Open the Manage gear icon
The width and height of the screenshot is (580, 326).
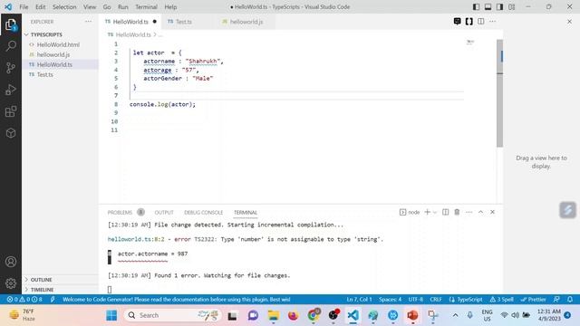11,283
